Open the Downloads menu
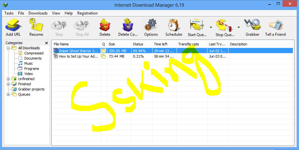Viewport: 299px width, 150px height. point(38,13)
